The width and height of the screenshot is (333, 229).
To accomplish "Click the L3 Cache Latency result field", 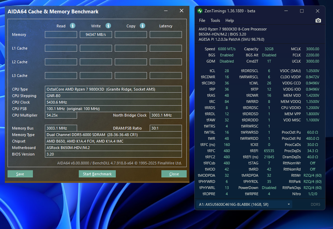I will coord(166,76).
